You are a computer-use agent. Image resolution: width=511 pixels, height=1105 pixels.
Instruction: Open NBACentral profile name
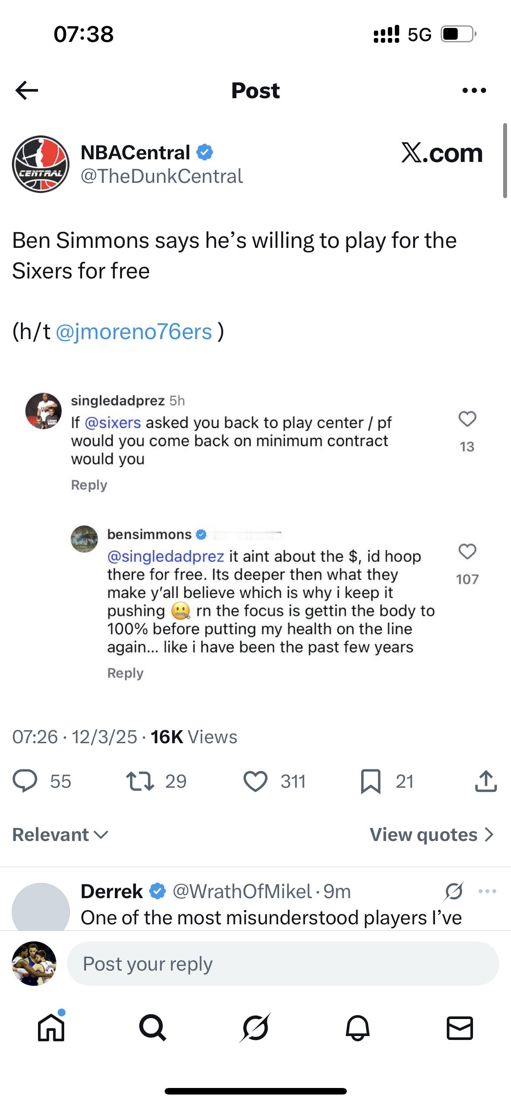(x=135, y=152)
